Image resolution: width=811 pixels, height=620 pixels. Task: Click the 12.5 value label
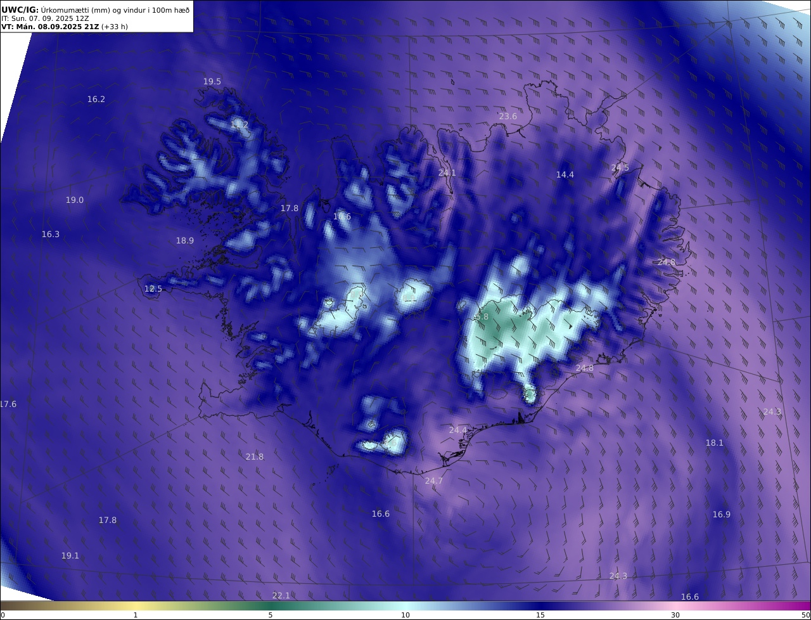[x=153, y=289]
